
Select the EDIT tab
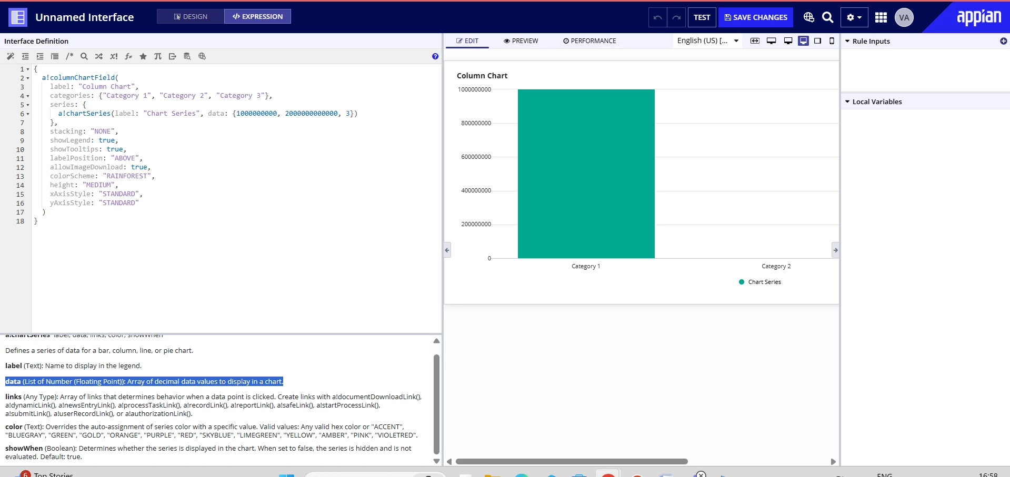tap(467, 41)
